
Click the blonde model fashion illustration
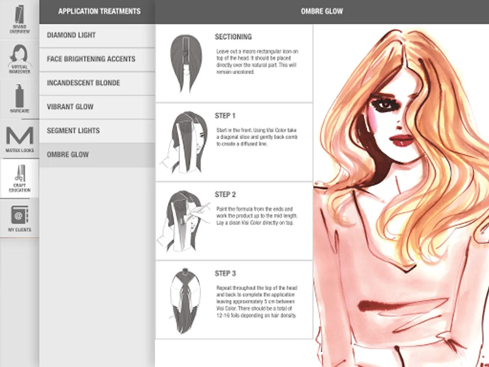[401, 196]
